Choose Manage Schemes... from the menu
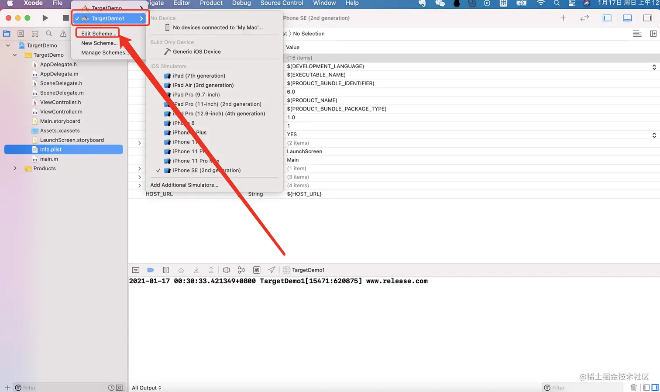This screenshot has width=660, height=392. [x=105, y=53]
